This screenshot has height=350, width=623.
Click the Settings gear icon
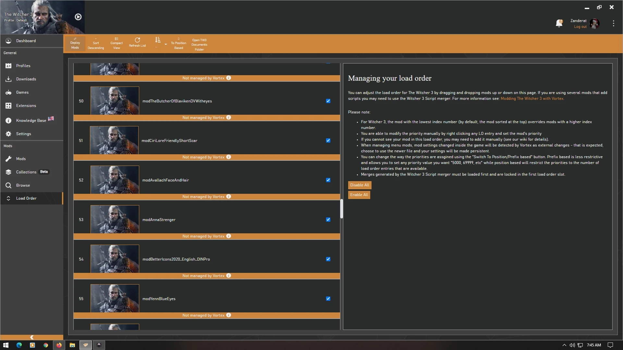(x=8, y=134)
